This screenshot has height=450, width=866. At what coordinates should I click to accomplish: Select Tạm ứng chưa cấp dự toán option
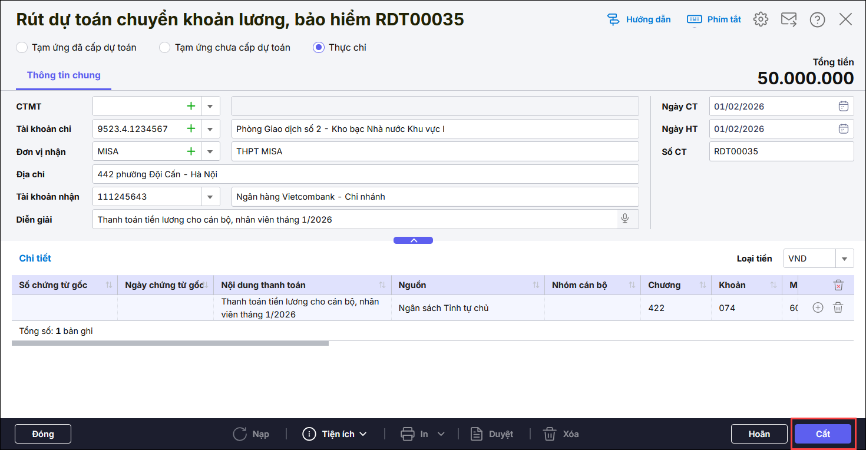165,48
